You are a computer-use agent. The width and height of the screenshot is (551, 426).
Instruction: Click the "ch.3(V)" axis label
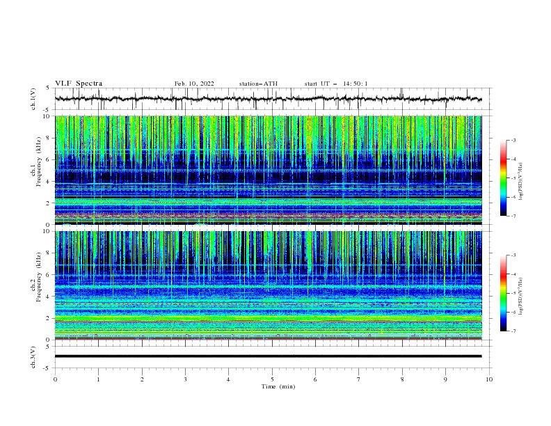[x=33, y=357]
